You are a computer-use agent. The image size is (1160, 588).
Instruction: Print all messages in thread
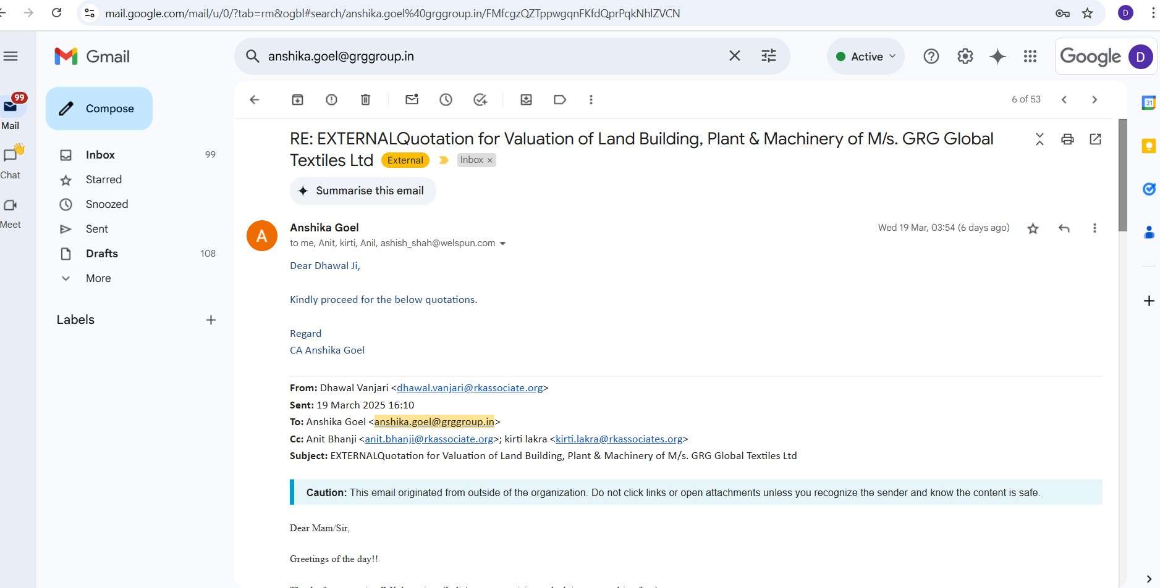(1067, 139)
